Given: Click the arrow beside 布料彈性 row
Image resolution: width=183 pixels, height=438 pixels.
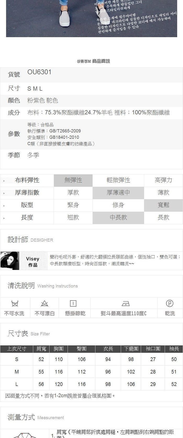Looking at the screenshot, I should (x=4, y=181).
